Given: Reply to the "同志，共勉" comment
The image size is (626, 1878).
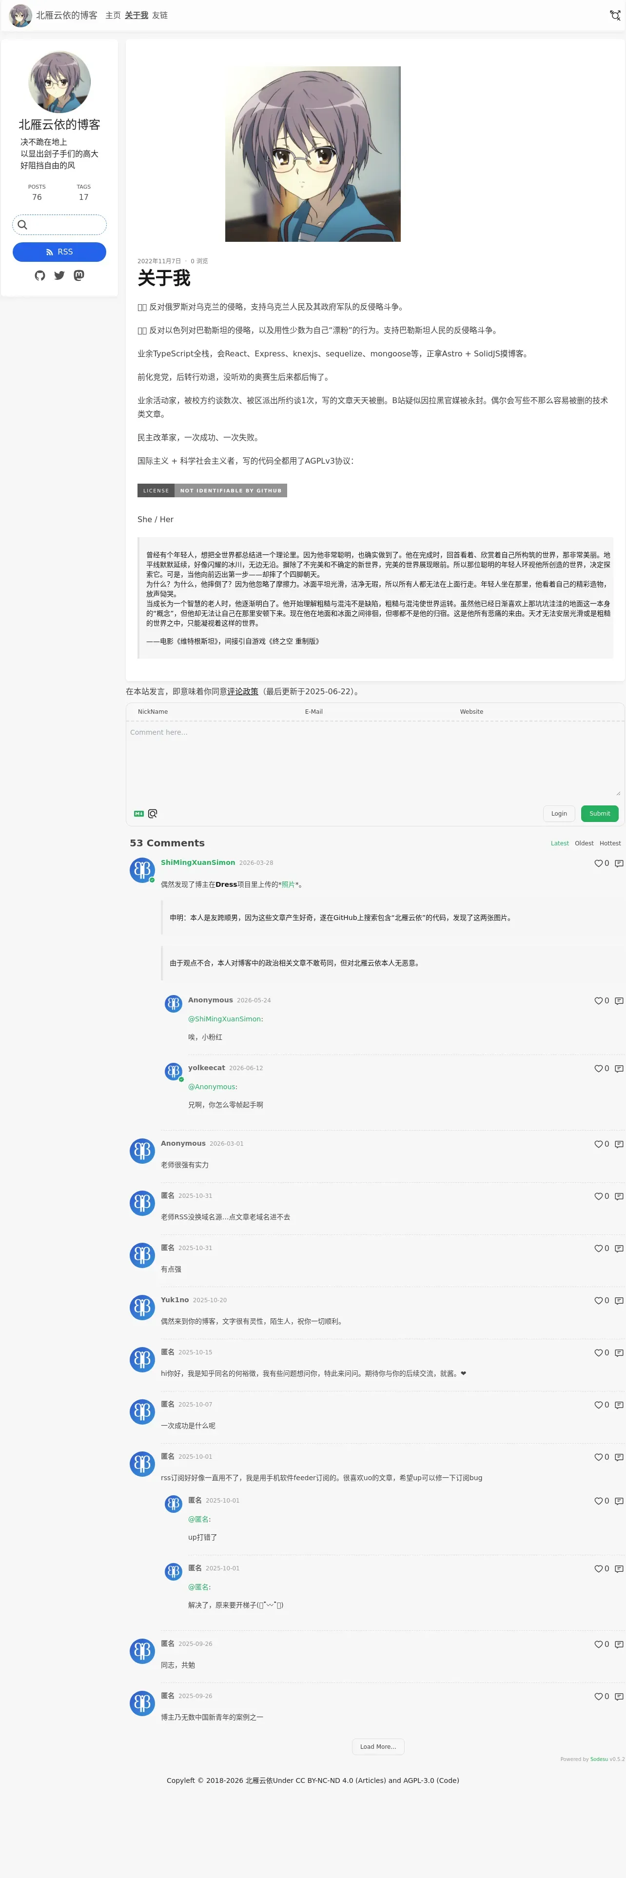Looking at the screenshot, I should [619, 1644].
